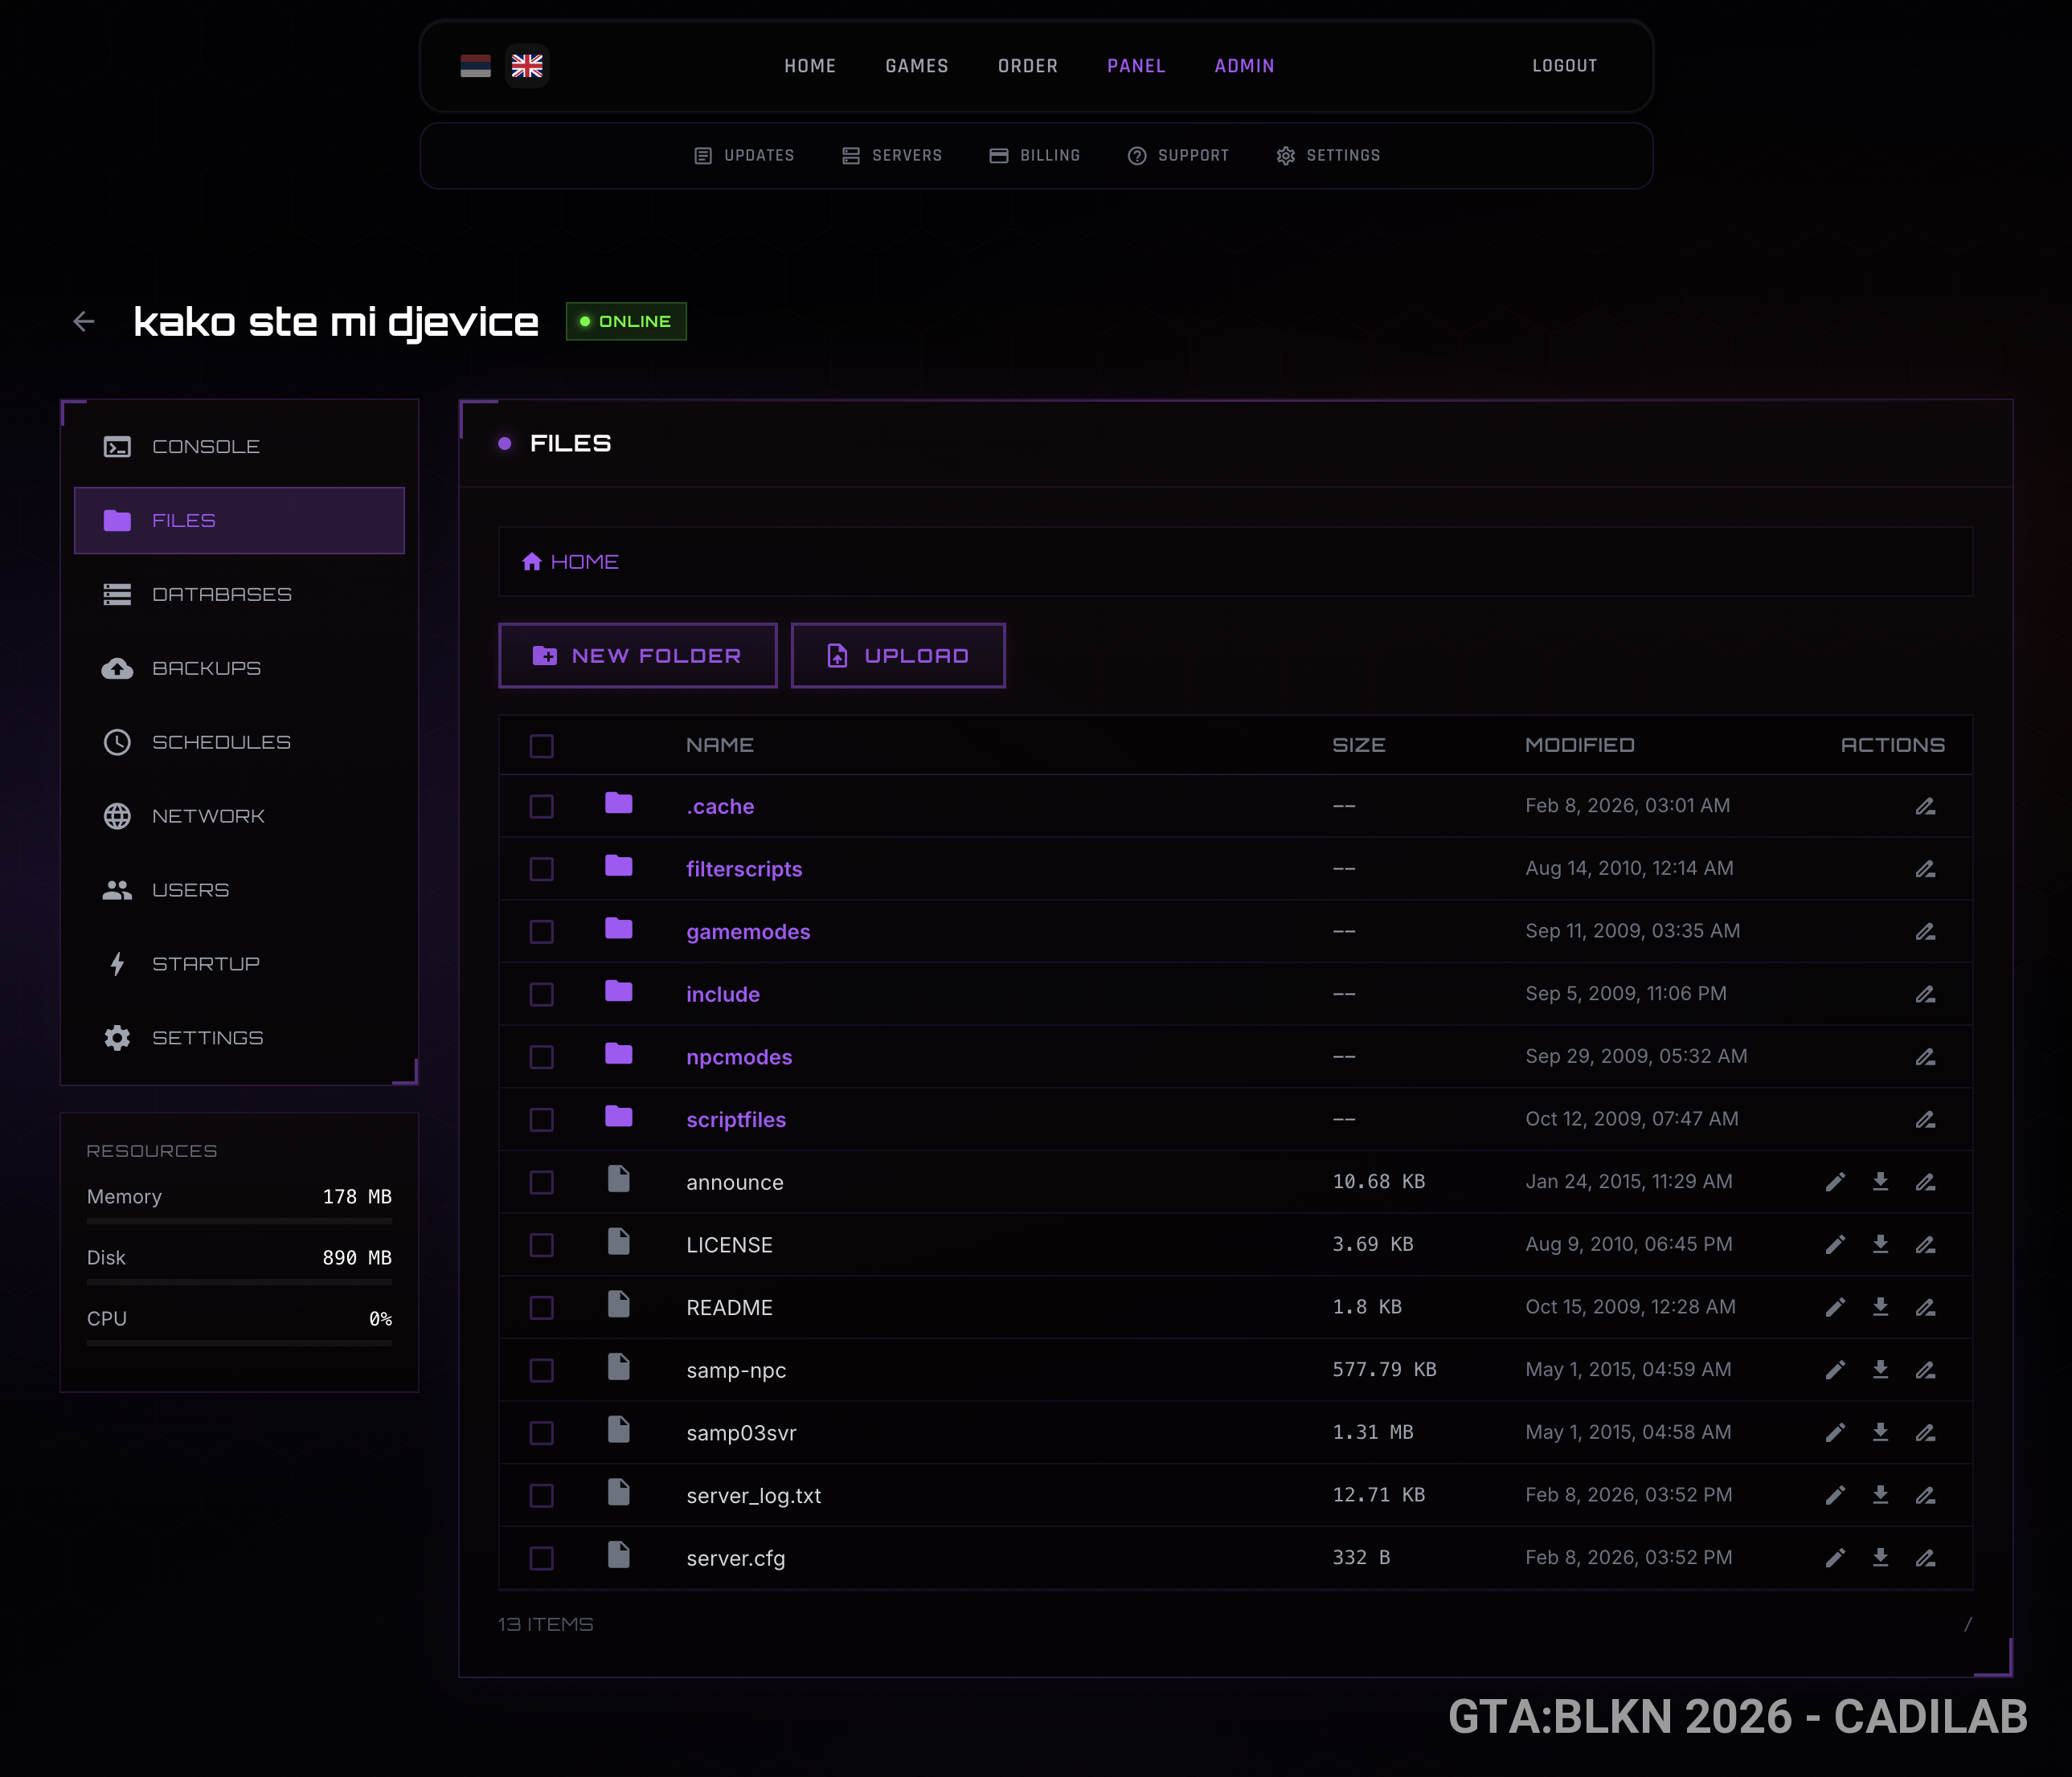Select the LICENSE file checkbox
The width and height of the screenshot is (2072, 1777).
pyautogui.click(x=541, y=1244)
